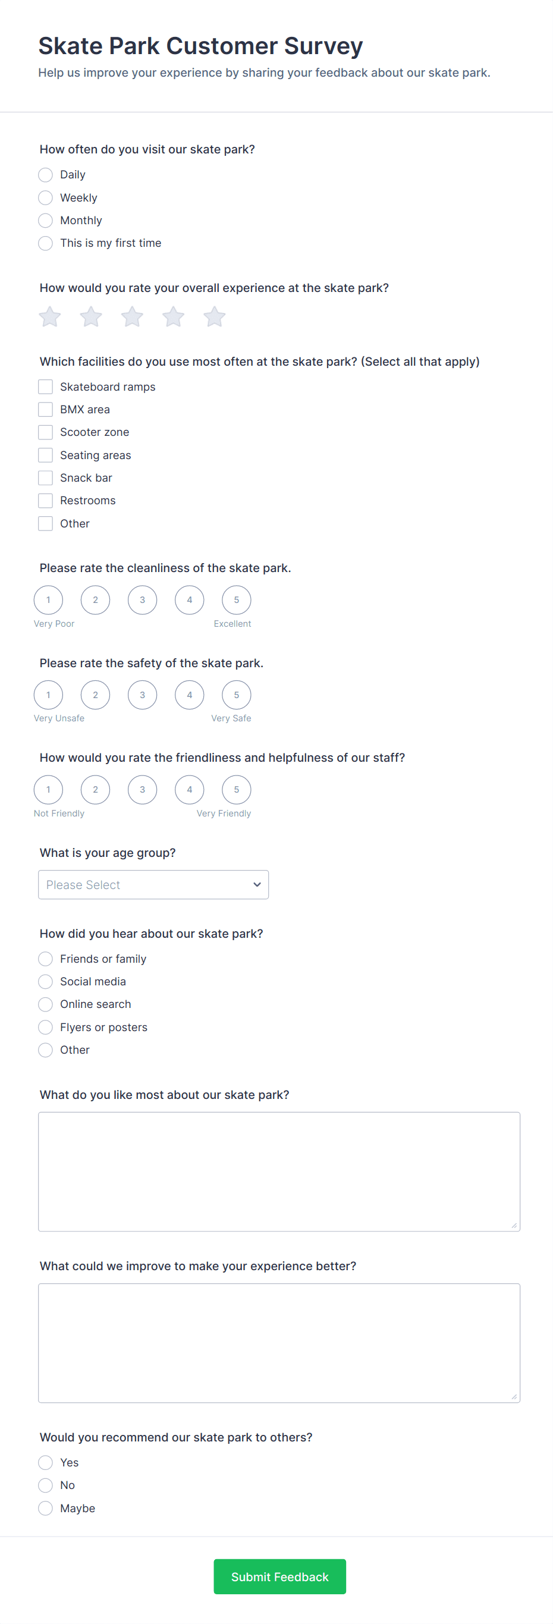
Task: Click the Submit Feedback button
Action: tap(279, 1576)
